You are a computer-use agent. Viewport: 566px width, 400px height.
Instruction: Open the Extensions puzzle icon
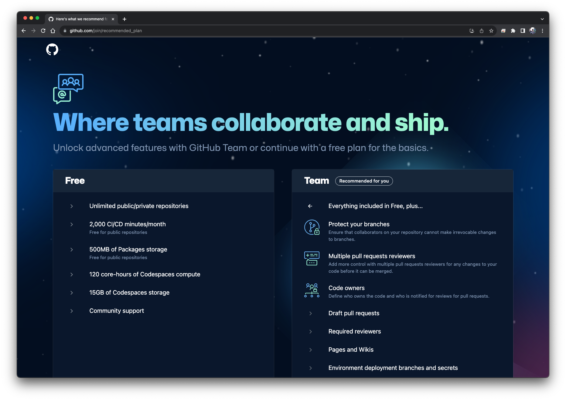click(513, 31)
